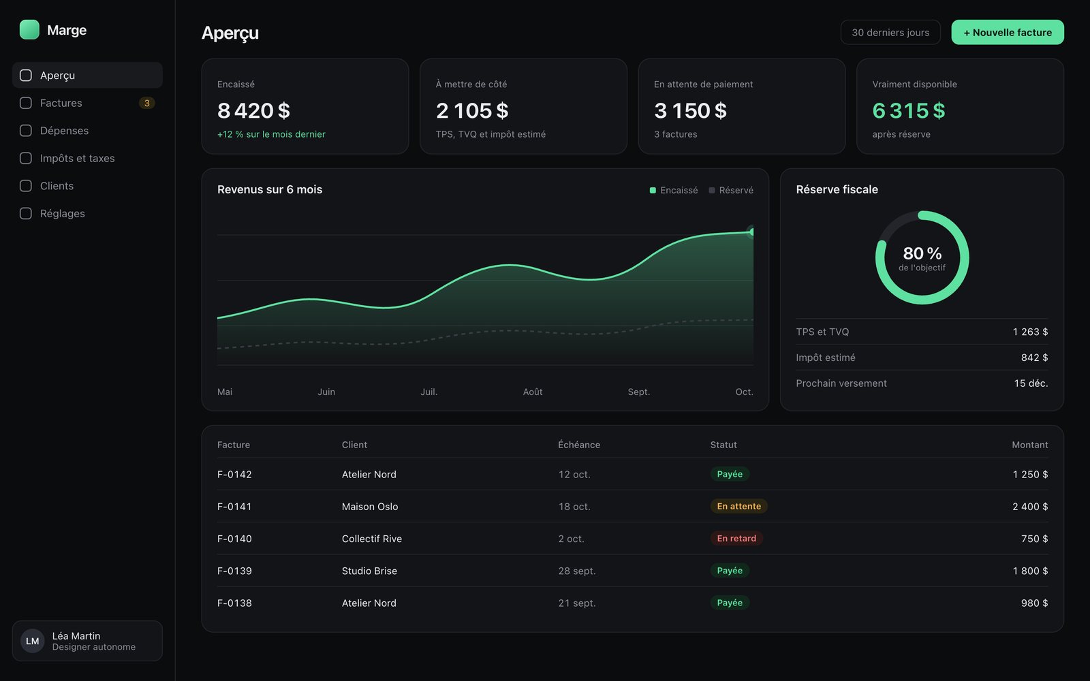Click Atelier Nord in the F-0142 row
The width and height of the screenshot is (1090, 681).
(x=369, y=475)
